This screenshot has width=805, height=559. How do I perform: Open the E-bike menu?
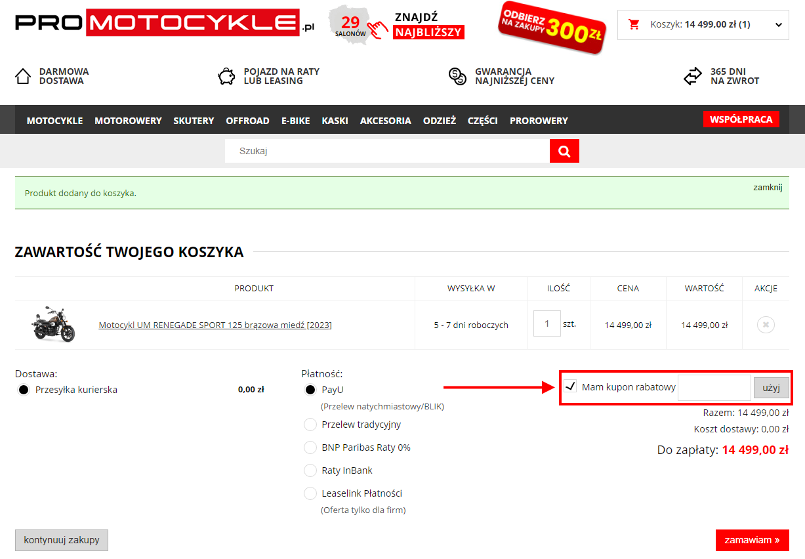(x=295, y=121)
